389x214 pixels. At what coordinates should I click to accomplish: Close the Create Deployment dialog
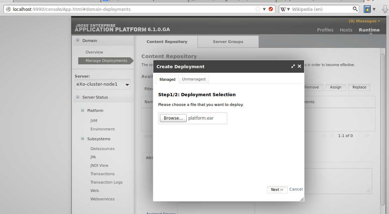300,66
